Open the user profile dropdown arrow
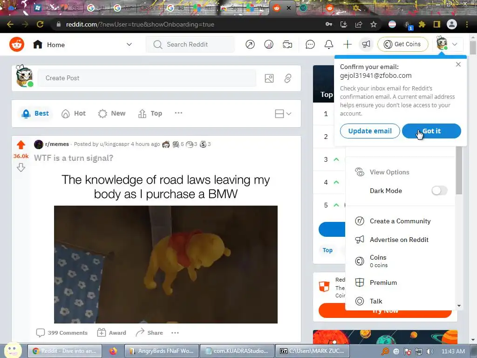The image size is (477, 358). point(455,44)
